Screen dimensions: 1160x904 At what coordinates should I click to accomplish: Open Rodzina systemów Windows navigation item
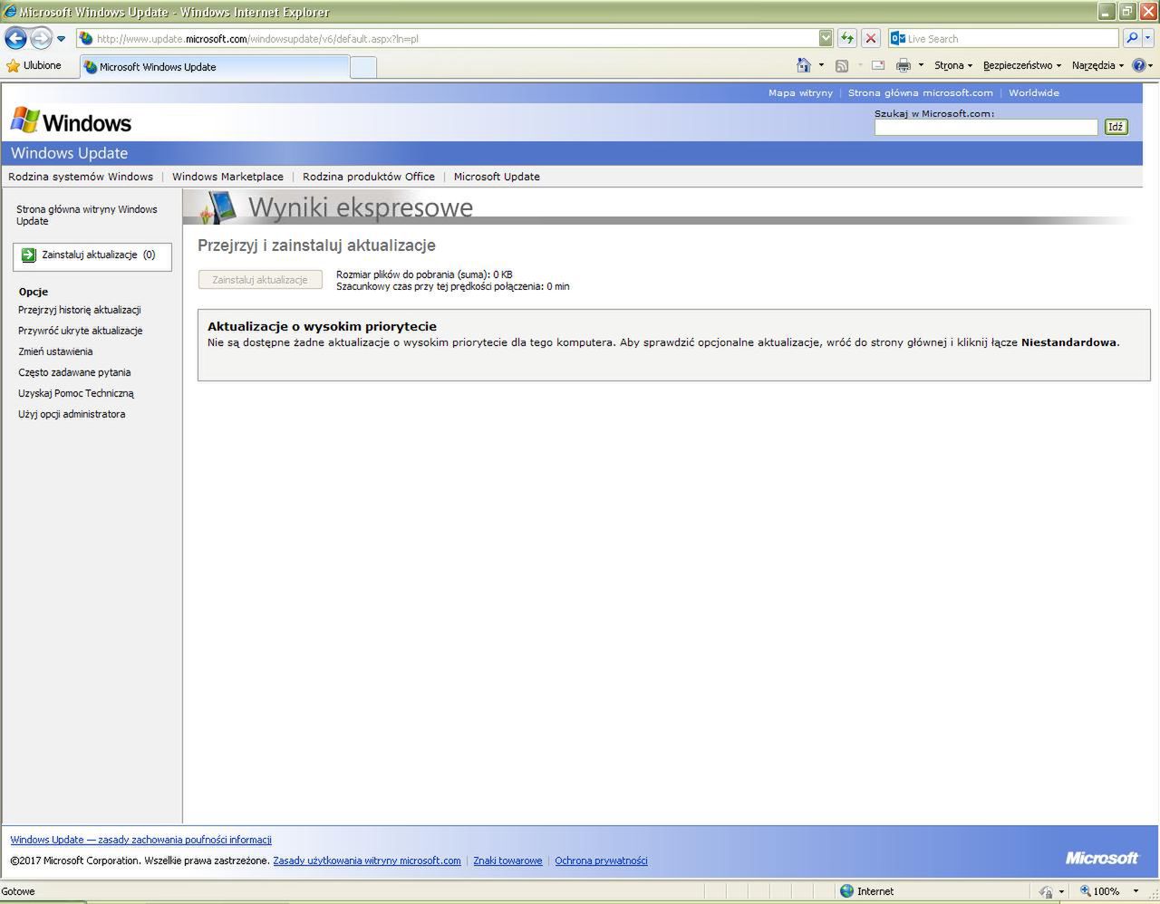81,177
